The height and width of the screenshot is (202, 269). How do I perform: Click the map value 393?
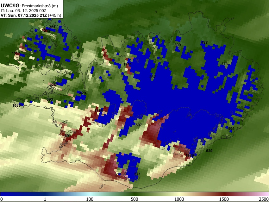pyautogui.click(x=50, y=99)
